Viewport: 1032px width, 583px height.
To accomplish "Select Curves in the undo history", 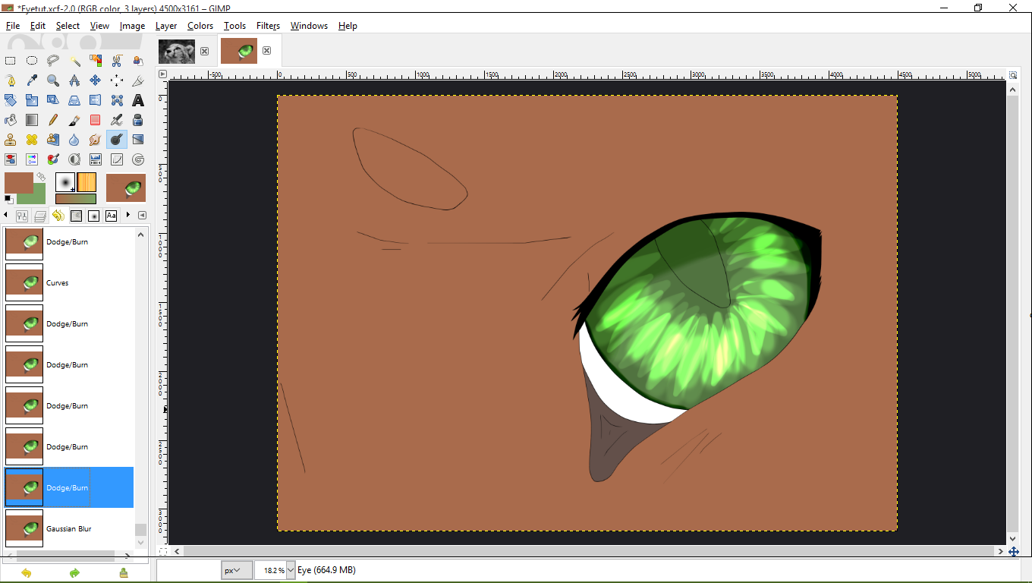I will (x=69, y=282).
